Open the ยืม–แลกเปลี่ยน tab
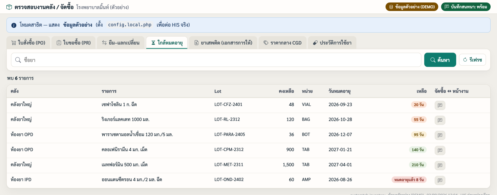This screenshot has height=195, width=497. click(x=121, y=43)
